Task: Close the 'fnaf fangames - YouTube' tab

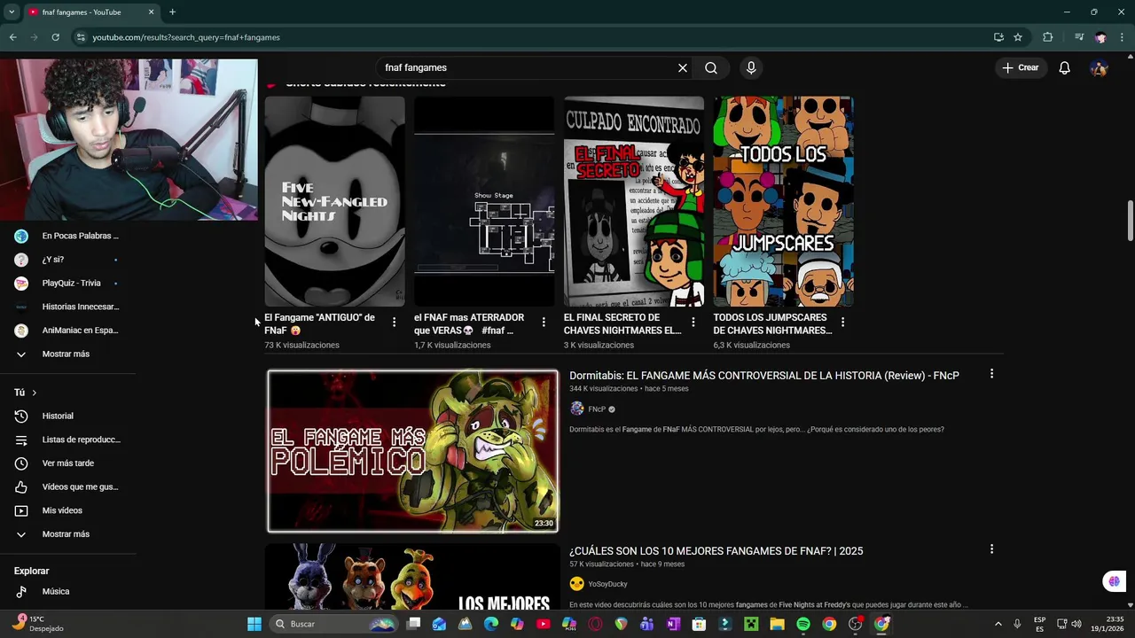Action: click(151, 12)
